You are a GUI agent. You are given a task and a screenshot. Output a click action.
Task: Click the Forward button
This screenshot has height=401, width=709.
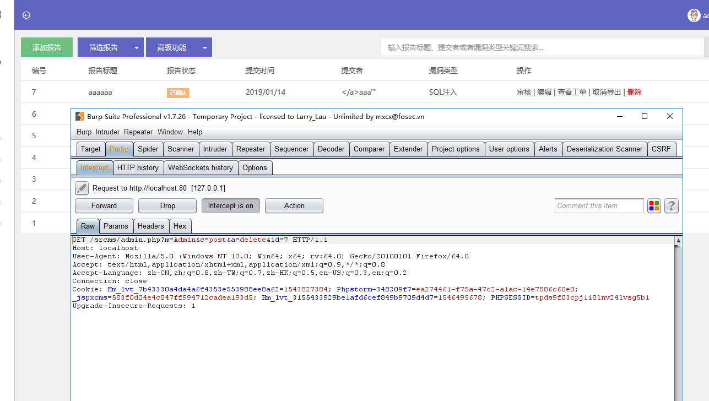(x=104, y=206)
